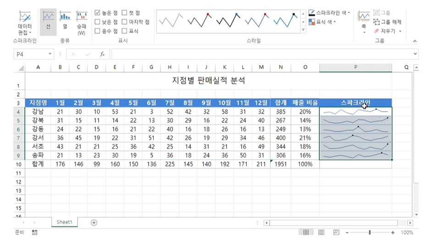The width and height of the screenshot is (432, 243).
Task: Add a new sheet with plus icon
Action: tap(94, 222)
